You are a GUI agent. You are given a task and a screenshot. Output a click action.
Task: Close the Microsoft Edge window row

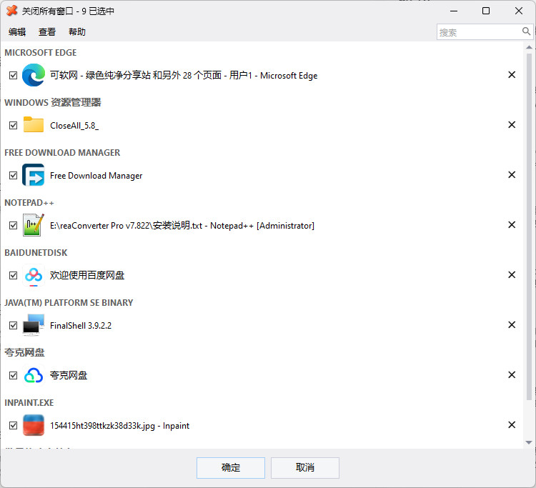pyautogui.click(x=512, y=74)
